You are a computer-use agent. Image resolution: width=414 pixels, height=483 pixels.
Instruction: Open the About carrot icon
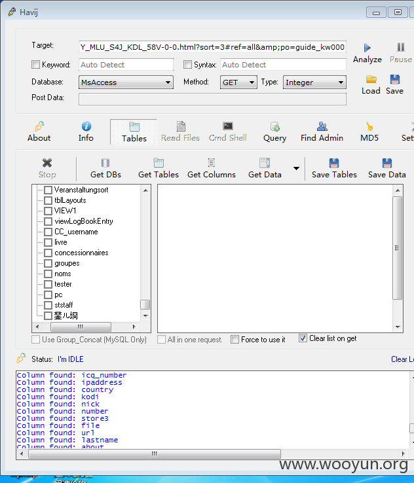pos(39,126)
